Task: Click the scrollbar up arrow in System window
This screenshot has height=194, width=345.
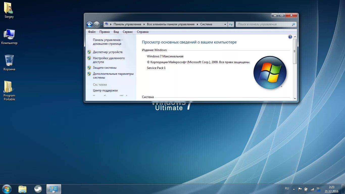Action: [295, 37]
